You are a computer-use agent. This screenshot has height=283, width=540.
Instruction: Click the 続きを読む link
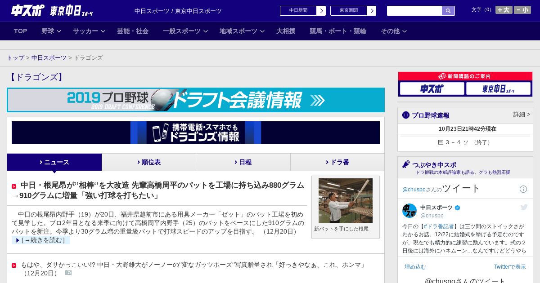tap(41, 240)
